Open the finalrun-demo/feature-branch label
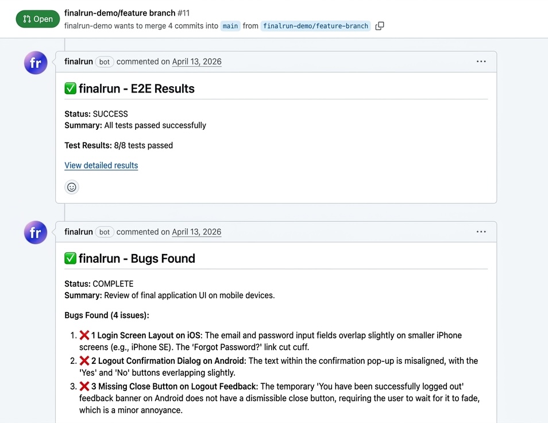 click(x=315, y=26)
